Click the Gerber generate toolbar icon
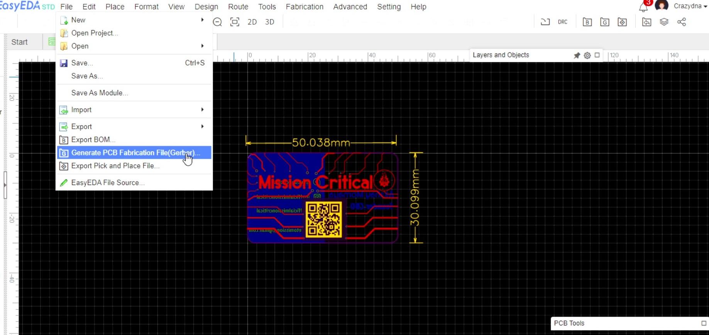The height and width of the screenshot is (335, 709). pyautogui.click(x=605, y=22)
